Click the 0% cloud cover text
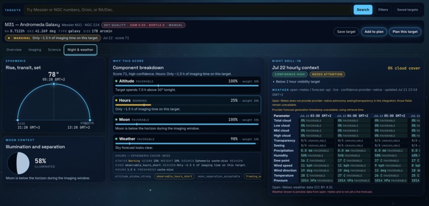 [404, 68]
